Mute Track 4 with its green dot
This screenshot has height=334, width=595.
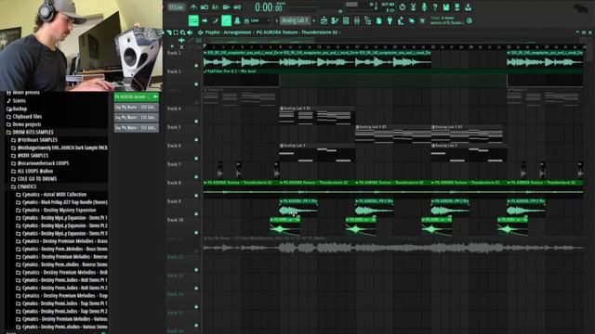[196, 122]
